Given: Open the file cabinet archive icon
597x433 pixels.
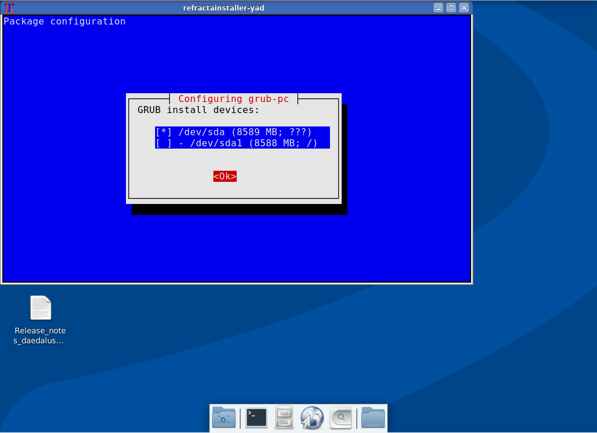Looking at the screenshot, I should 284,417.
